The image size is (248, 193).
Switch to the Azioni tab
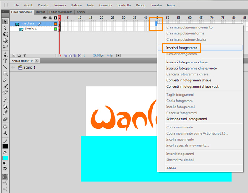[x=81, y=12]
